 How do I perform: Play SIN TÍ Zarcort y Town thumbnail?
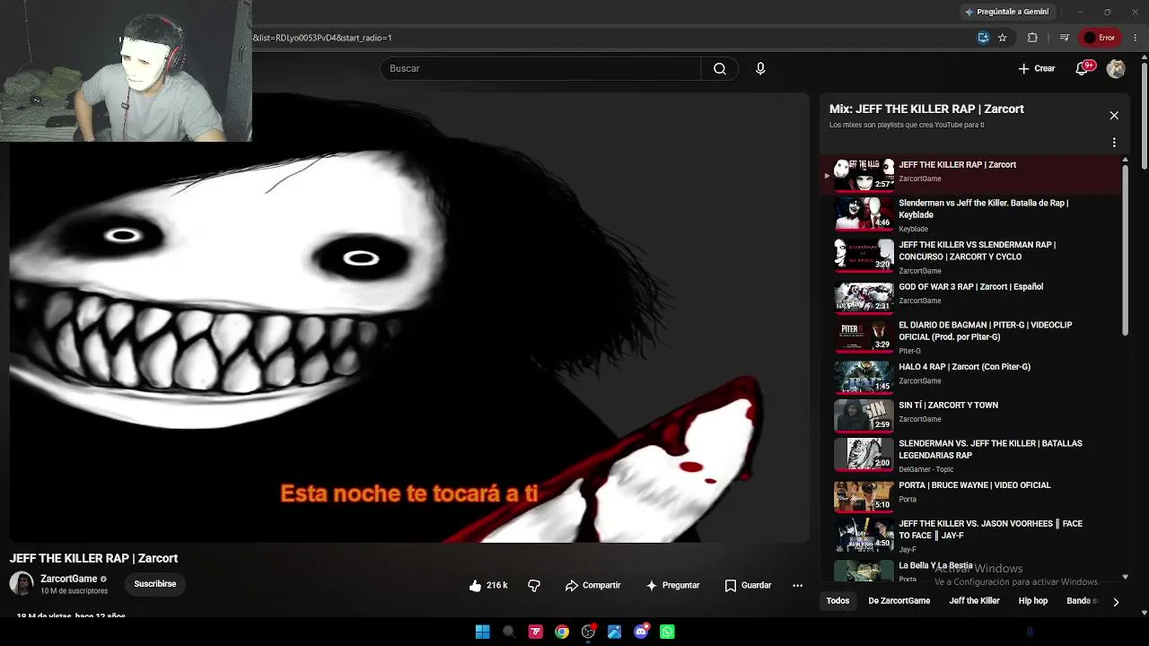[x=864, y=415]
